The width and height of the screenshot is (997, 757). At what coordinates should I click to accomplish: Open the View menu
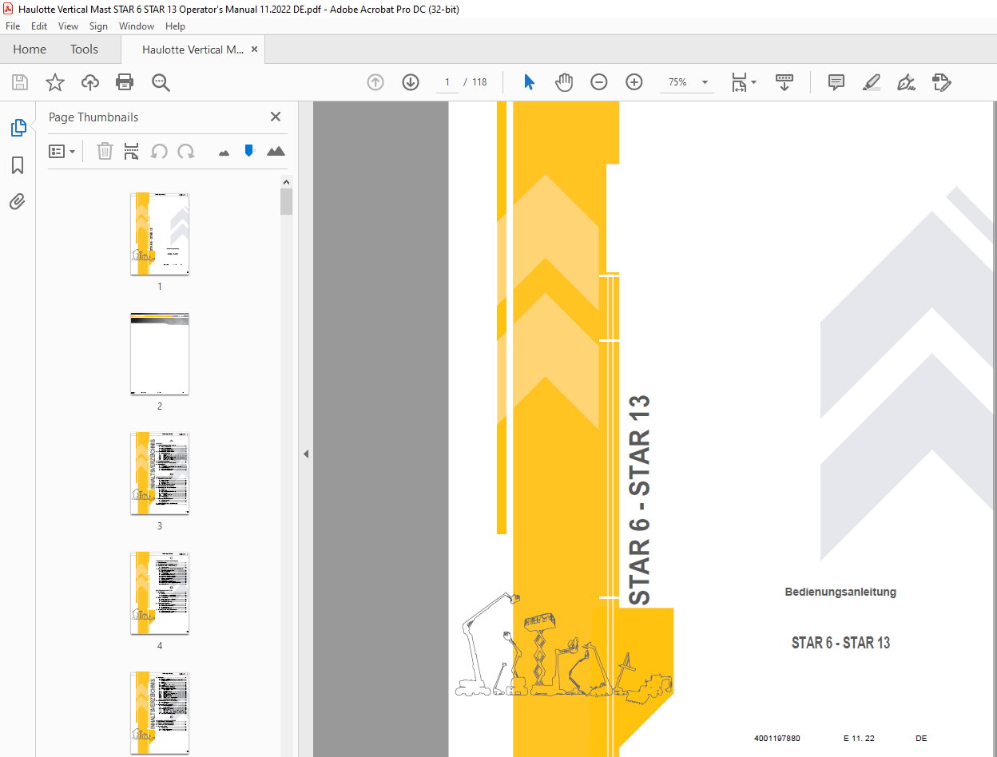click(x=68, y=26)
